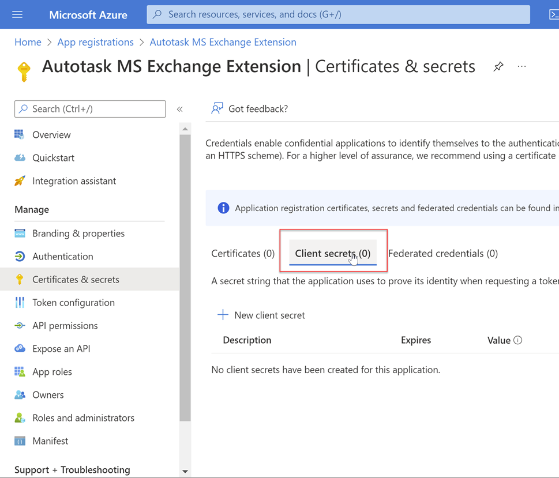Viewport: 559px width, 478px height.
Task: Click the Value column info icon
Action: [517, 340]
